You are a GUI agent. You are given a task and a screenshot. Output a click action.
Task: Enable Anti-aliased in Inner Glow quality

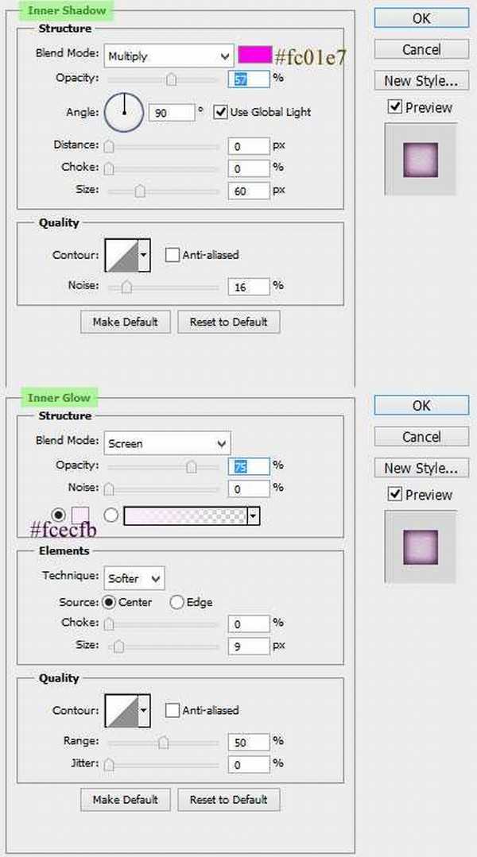pos(172,710)
